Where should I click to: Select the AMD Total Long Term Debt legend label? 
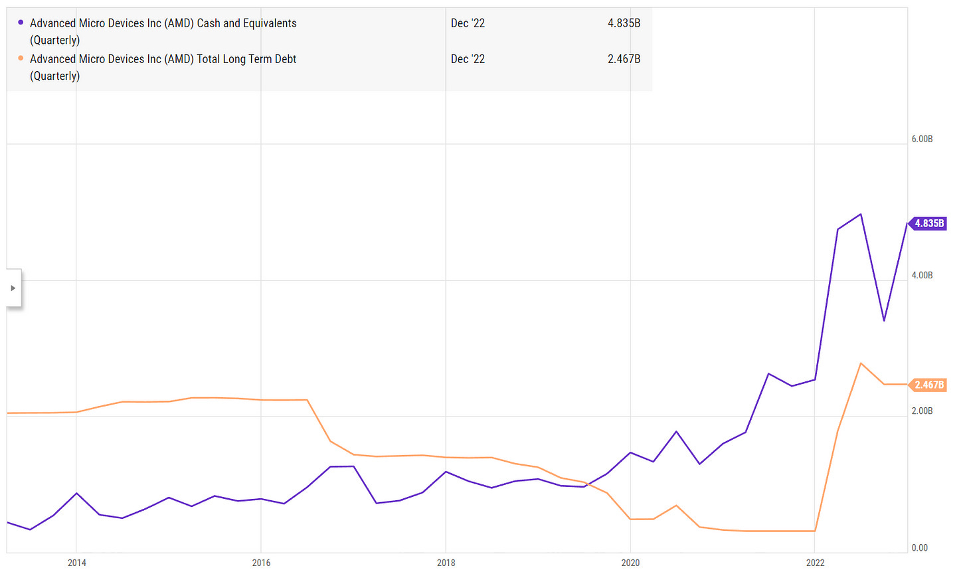point(163,67)
